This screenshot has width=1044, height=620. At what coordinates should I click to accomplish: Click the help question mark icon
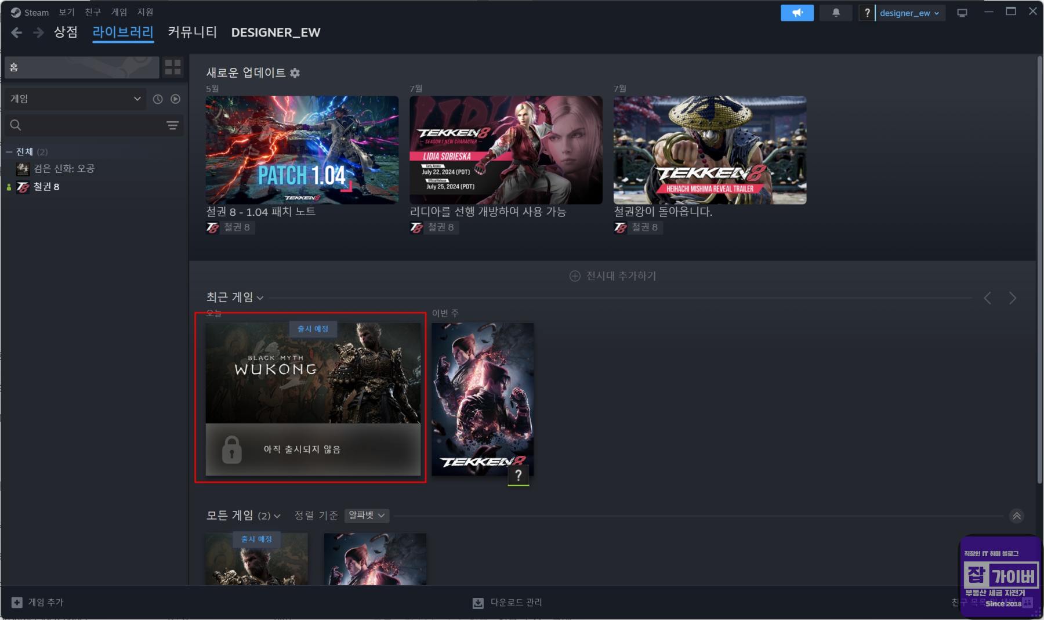tap(867, 13)
